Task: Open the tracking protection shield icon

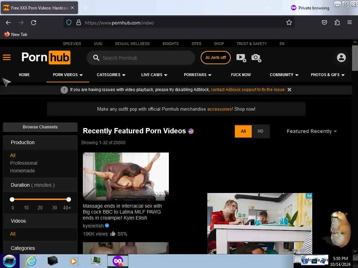Action: click(69, 23)
